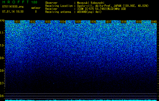Click the 1.1 kHz axis label
Viewport: 159px width, 101px height.
pos(2,33)
